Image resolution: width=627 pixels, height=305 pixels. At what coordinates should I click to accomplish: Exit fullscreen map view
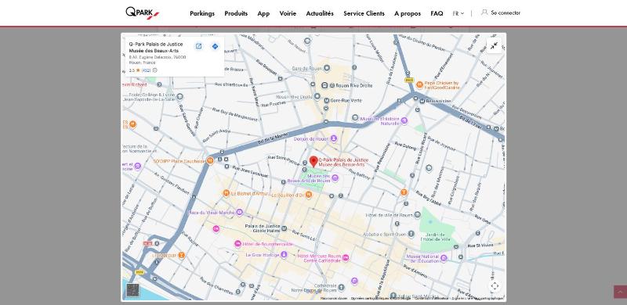click(x=495, y=45)
